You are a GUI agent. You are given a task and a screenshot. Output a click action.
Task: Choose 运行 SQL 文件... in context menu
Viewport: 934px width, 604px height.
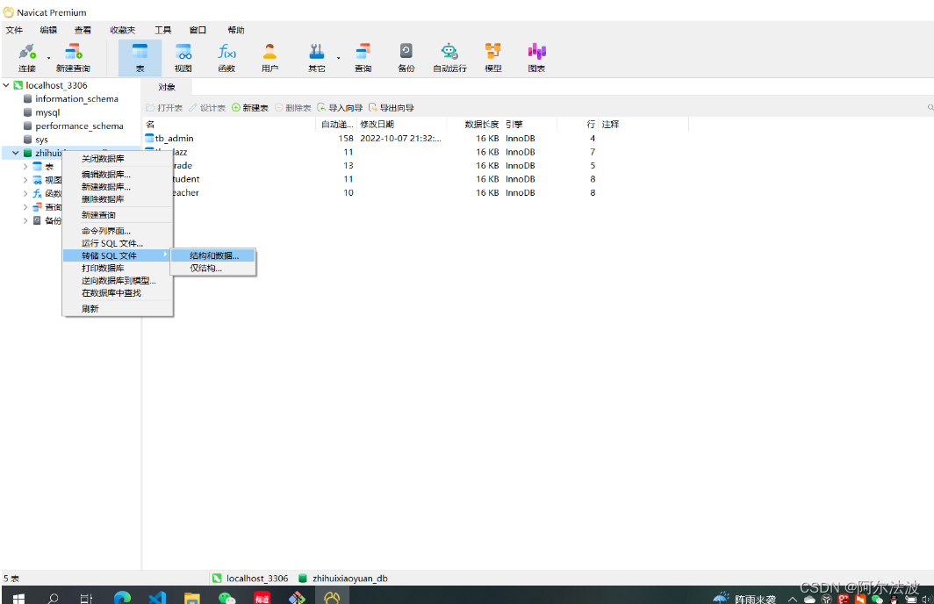point(118,243)
